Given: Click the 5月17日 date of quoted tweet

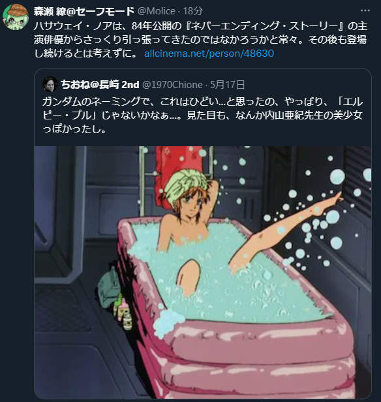Looking at the screenshot, I should pos(227,85).
